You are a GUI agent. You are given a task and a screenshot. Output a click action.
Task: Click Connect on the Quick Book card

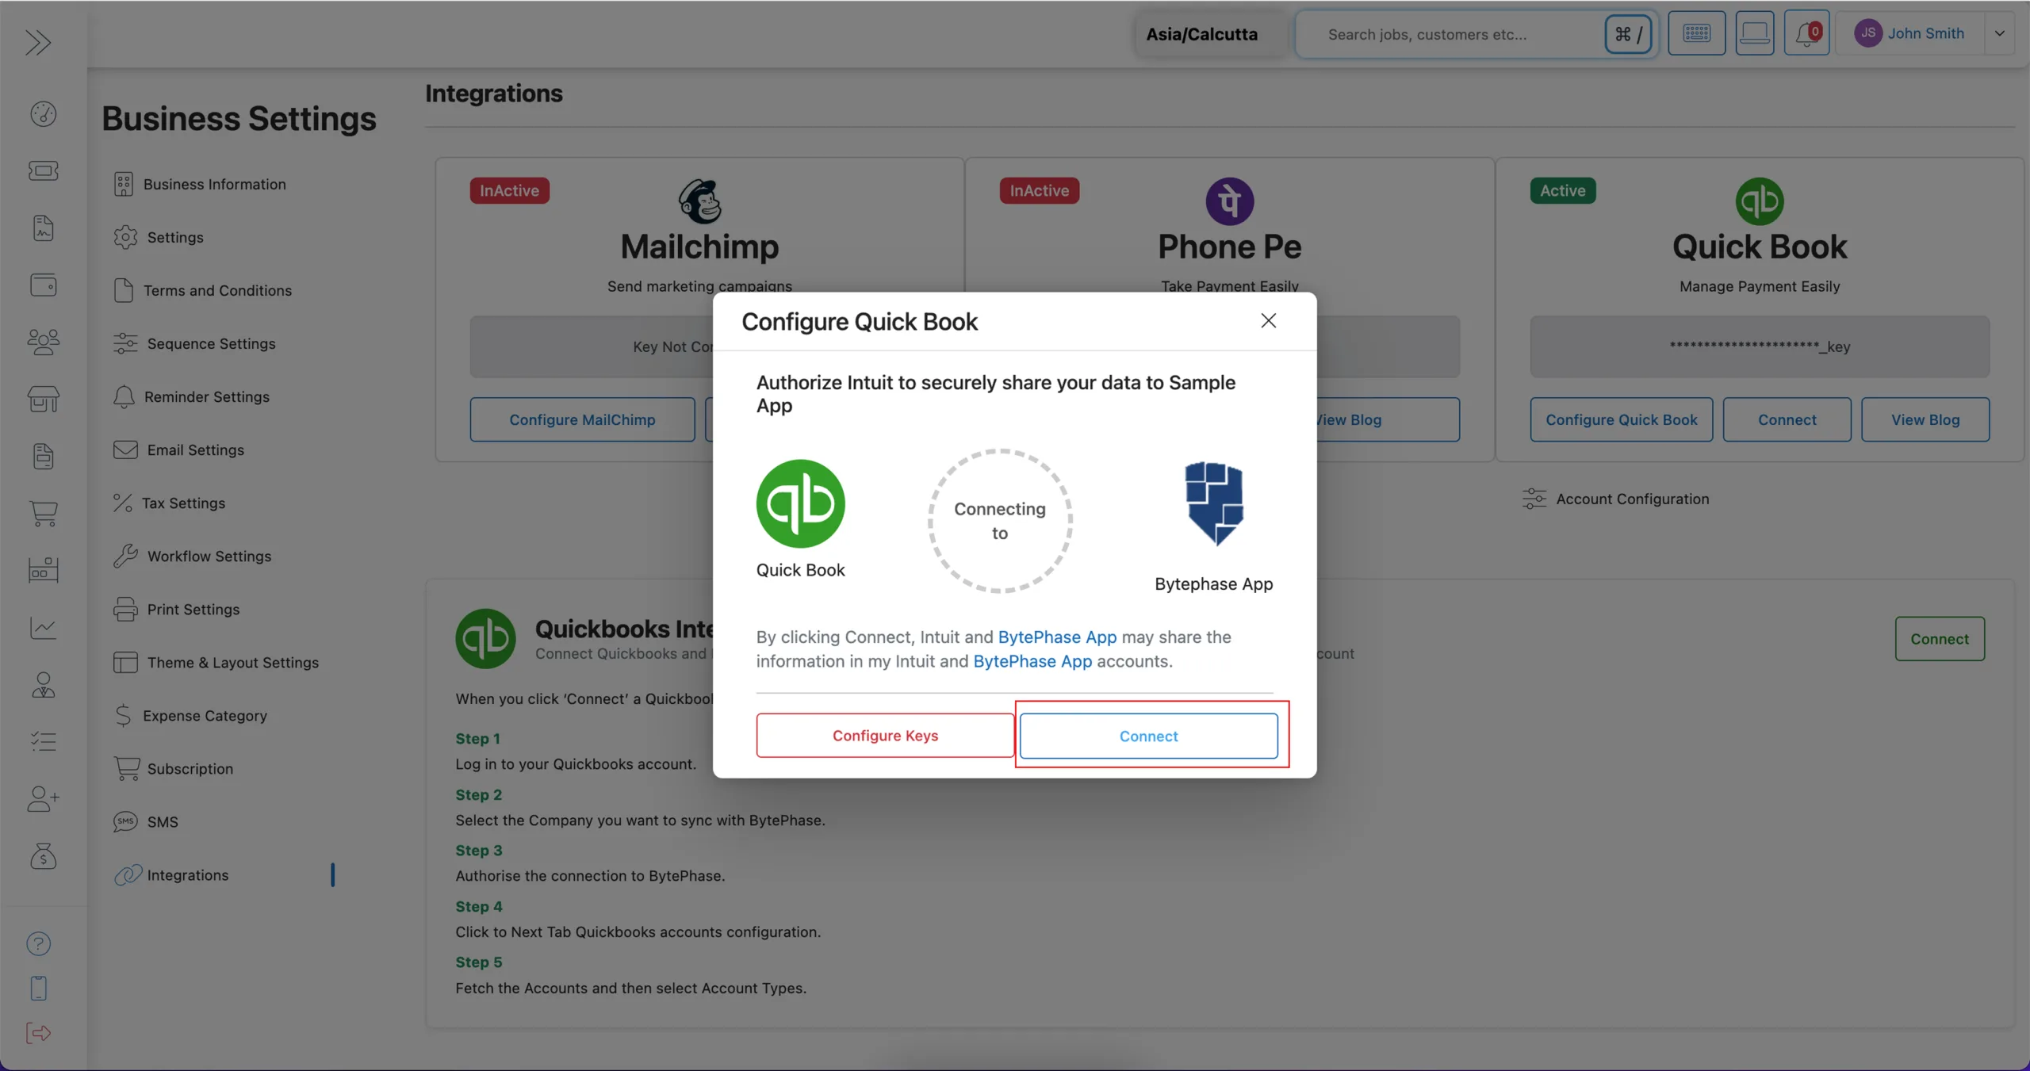(1787, 419)
